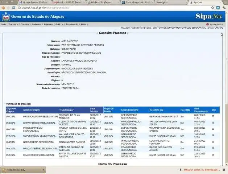This screenshot has width=228, height=174.
Task: Open the browser wrench settings menu
Action: (224, 8)
